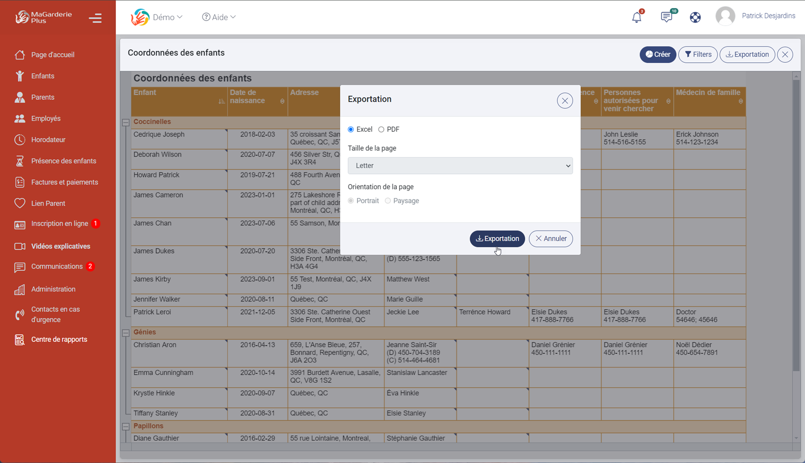Open the messages icon showing 10 unread
This screenshot has height=463, width=805.
667,16
